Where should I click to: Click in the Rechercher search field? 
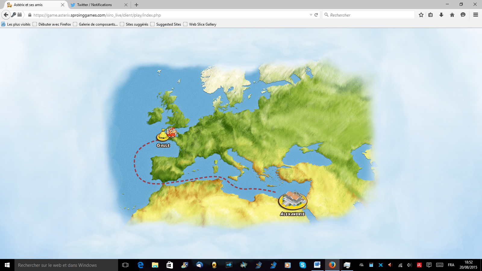click(368, 15)
